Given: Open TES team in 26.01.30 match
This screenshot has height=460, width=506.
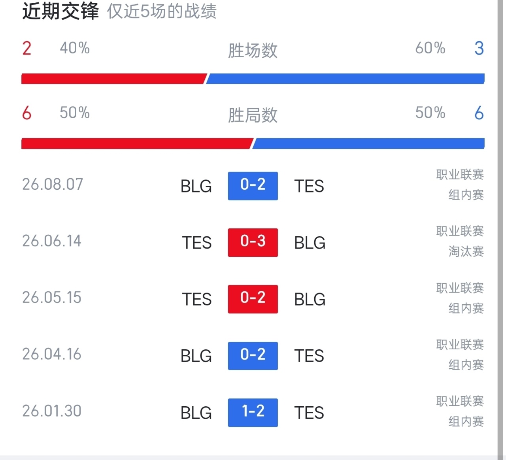Looking at the screenshot, I should 309,413.
